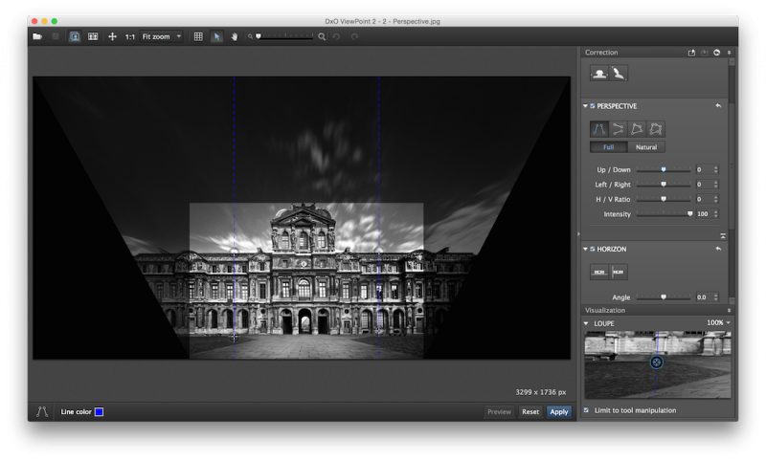
Task: Uncheck the Horizon correction checkbox
Action: [593, 249]
